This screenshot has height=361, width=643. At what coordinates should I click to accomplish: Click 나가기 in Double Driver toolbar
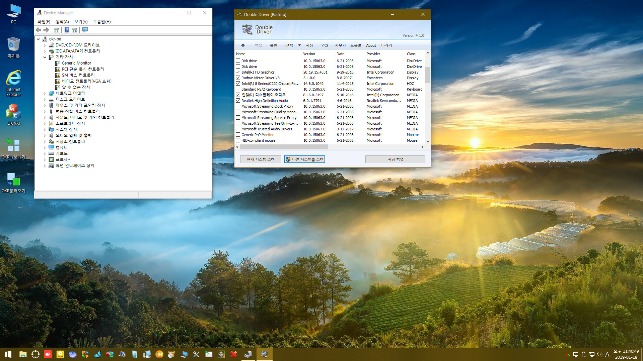point(386,45)
